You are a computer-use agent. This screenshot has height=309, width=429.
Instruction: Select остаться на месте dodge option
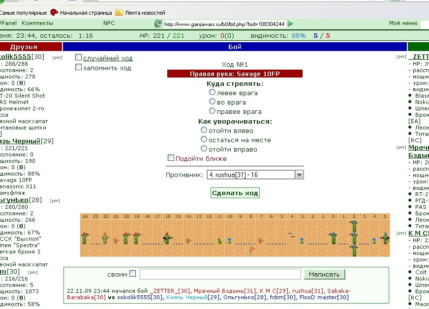click(204, 139)
